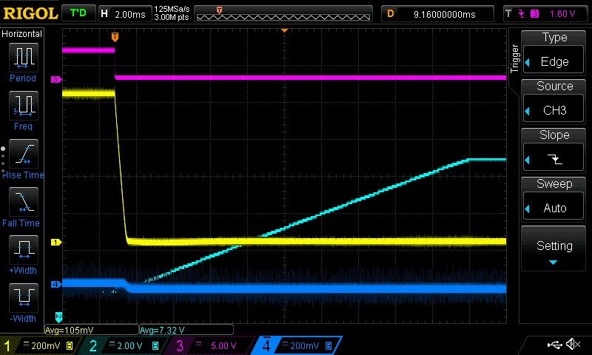Click the waveform memory overview bar
592x355 pixels.
tap(283, 14)
